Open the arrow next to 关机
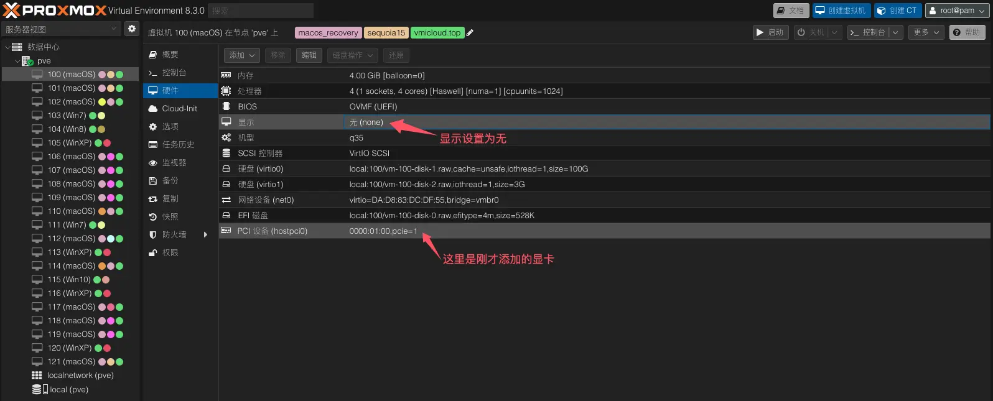Image resolution: width=993 pixels, height=401 pixels. 835,32
